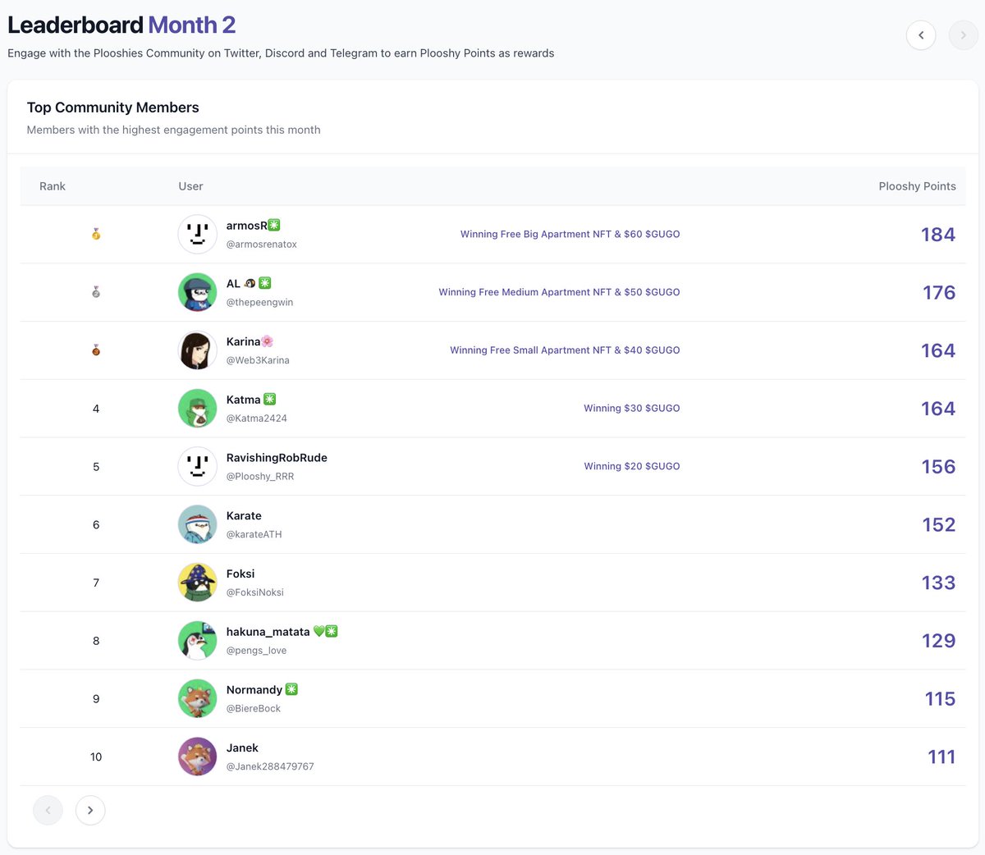Select the name Foksi
Viewport: 985px width, 855px height.
pyautogui.click(x=241, y=574)
